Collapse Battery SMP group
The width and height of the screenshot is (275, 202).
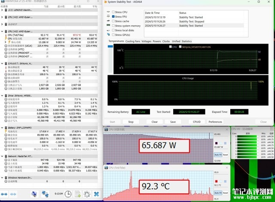[2, 128]
